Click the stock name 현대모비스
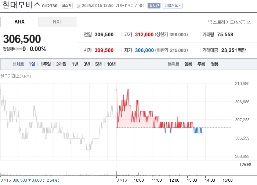The width and height of the screenshot is (257, 185). (x=21, y=5)
